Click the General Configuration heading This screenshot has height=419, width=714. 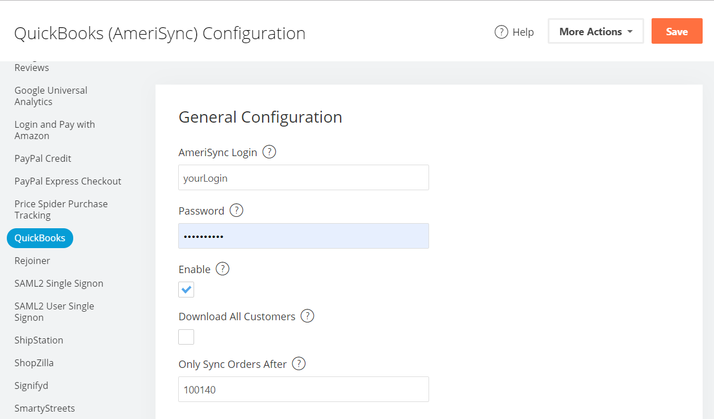[x=261, y=117]
